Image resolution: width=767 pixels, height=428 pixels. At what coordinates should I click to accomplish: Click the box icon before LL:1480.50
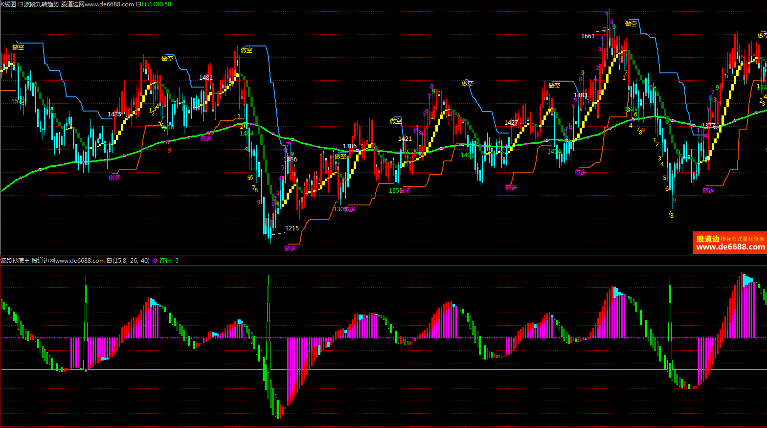138,4
